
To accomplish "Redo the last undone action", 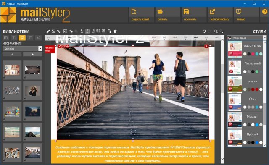I will pyautogui.click(x=209, y=31).
